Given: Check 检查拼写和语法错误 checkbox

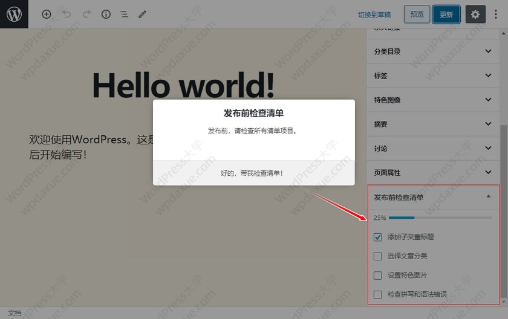Looking at the screenshot, I should [x=377, y=294].
